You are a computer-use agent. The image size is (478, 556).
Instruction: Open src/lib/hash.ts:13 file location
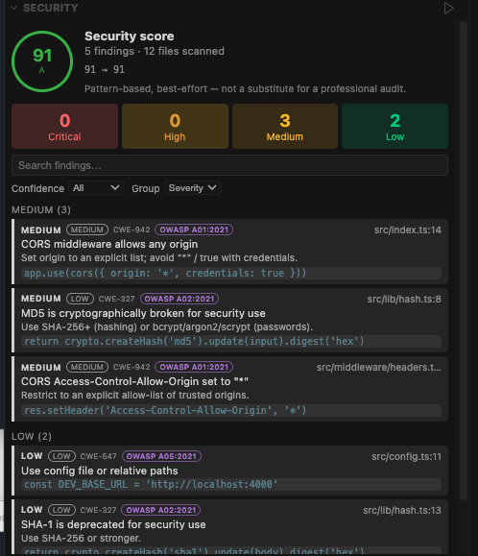click(402, 511)
